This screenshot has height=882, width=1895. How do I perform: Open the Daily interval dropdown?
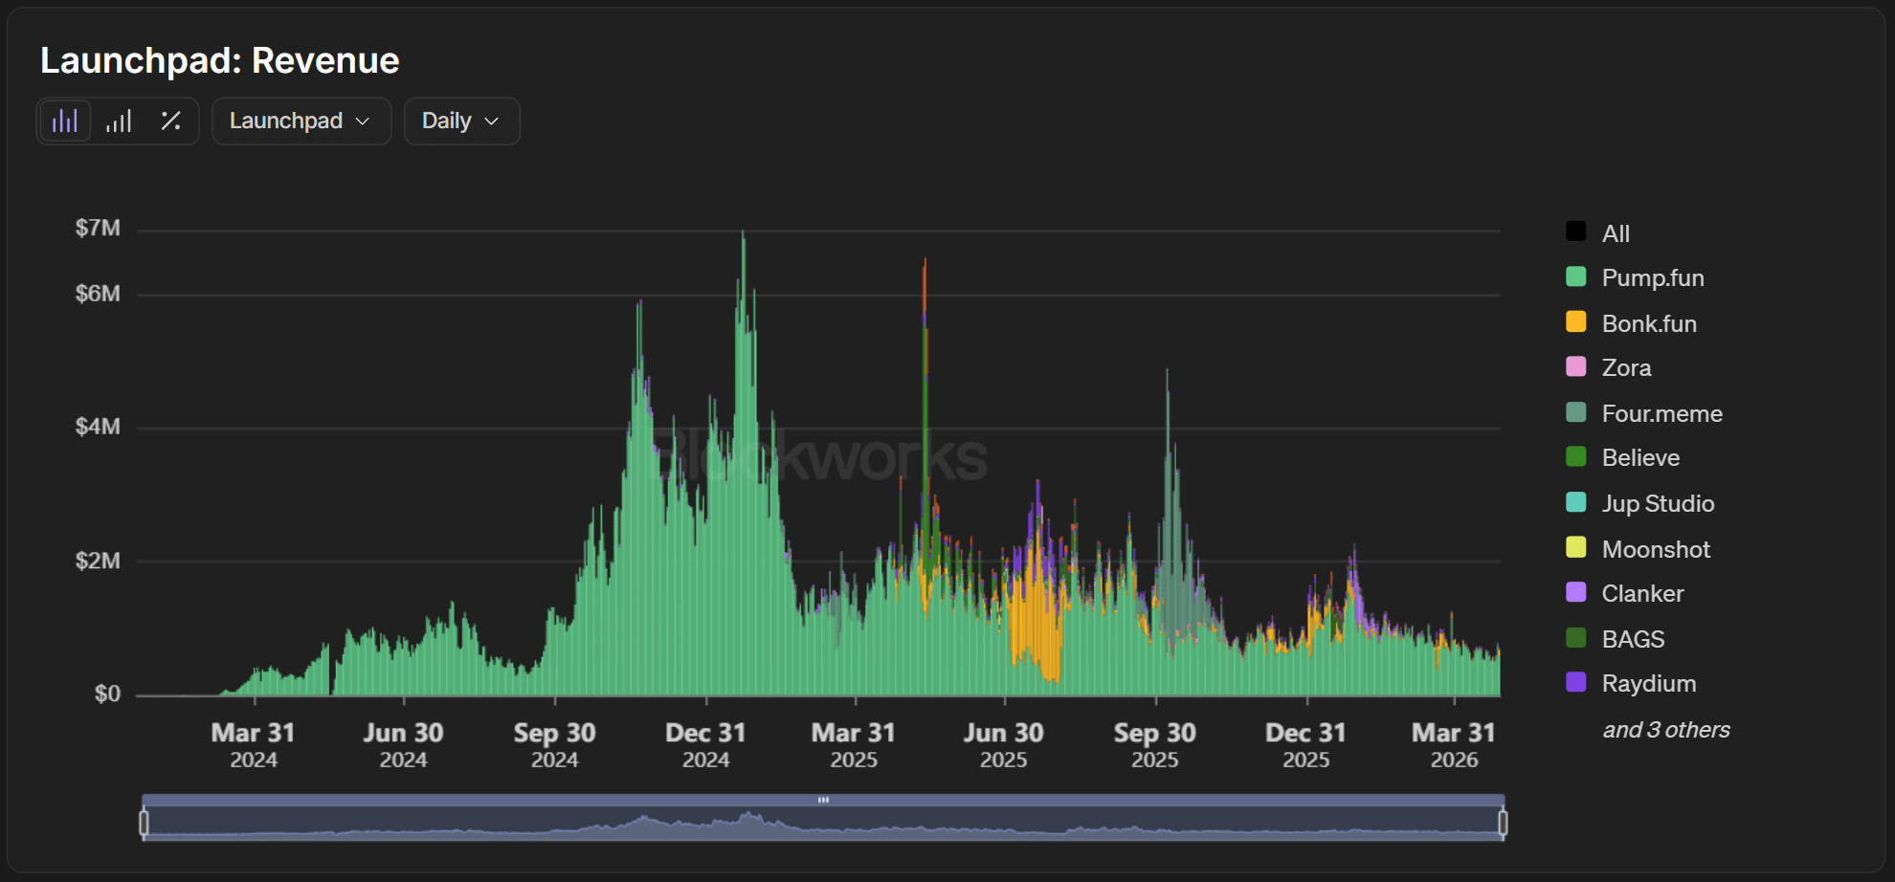click(461, 121)
